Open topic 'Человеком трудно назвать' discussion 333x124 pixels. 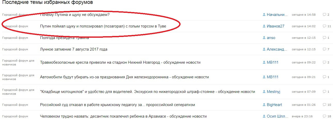[123, 116]
